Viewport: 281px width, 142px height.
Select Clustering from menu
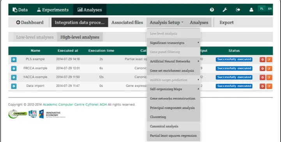[x=173, y=117]
